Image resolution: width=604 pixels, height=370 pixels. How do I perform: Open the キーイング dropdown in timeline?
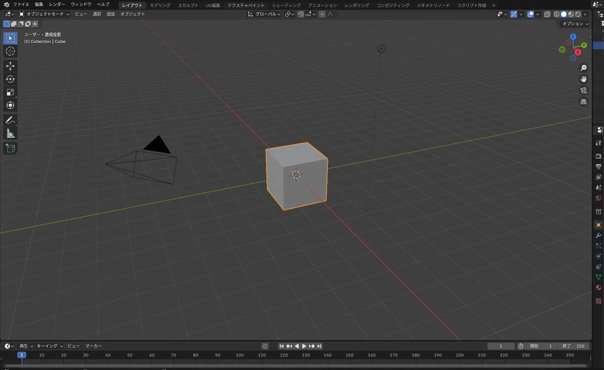pyautogui.click(x=50, y=346)
